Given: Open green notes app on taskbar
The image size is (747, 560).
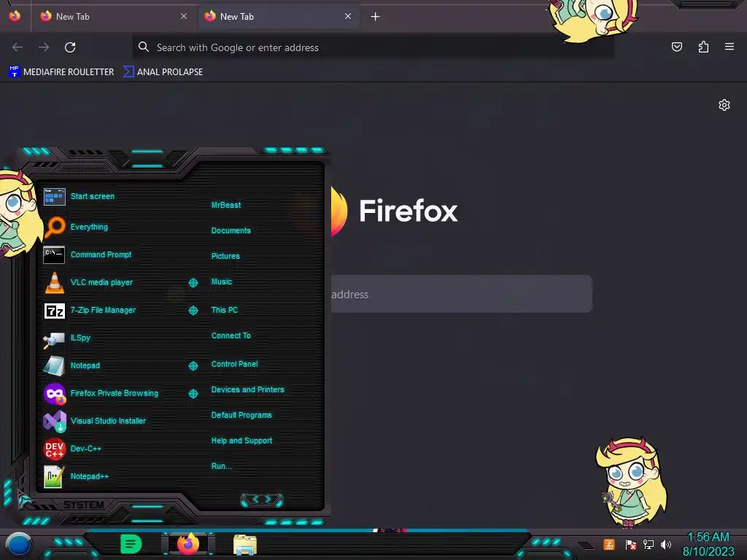Looking at the screenshot, I should 131,544.
